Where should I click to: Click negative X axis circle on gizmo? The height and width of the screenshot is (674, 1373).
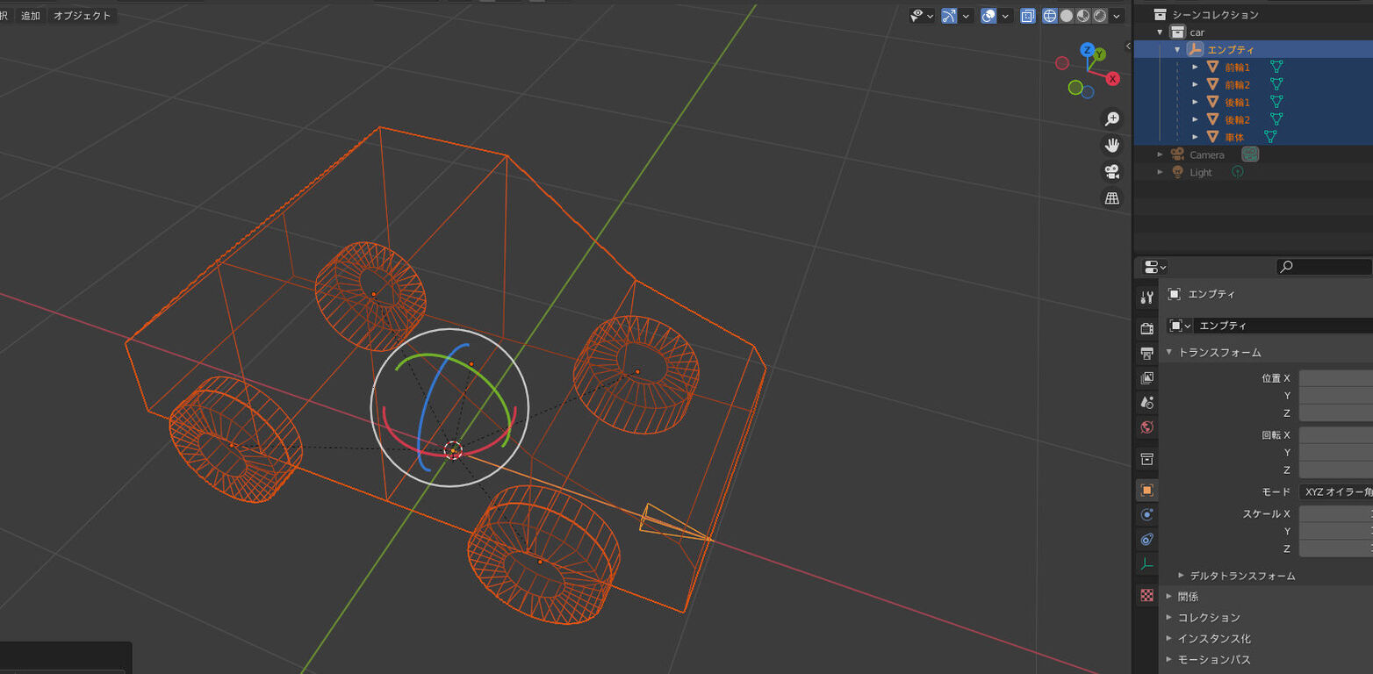pyautogui.click(x=1062, y=62)
